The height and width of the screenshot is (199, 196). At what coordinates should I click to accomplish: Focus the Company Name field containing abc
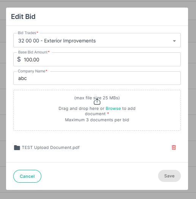(x=97, y=78)
